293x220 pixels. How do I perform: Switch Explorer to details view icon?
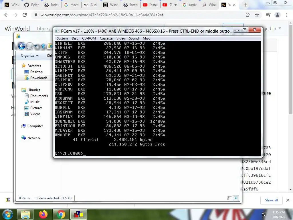coord(229,198)
